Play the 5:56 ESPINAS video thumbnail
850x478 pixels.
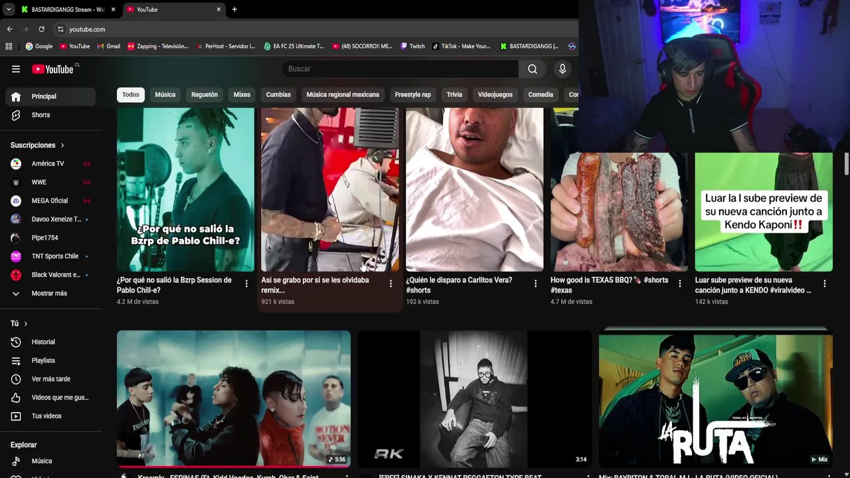tap(234, 399)
